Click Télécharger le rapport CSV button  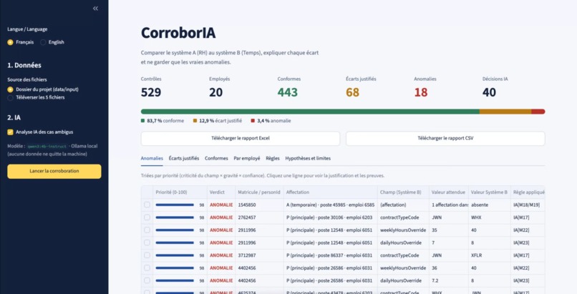pyautogui.click(x=445, y=139)
